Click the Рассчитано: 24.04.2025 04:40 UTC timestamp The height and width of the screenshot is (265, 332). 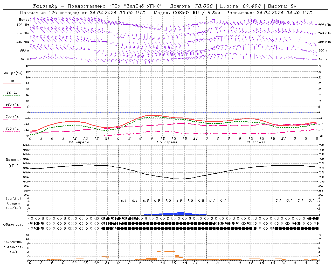pos(269,13)
